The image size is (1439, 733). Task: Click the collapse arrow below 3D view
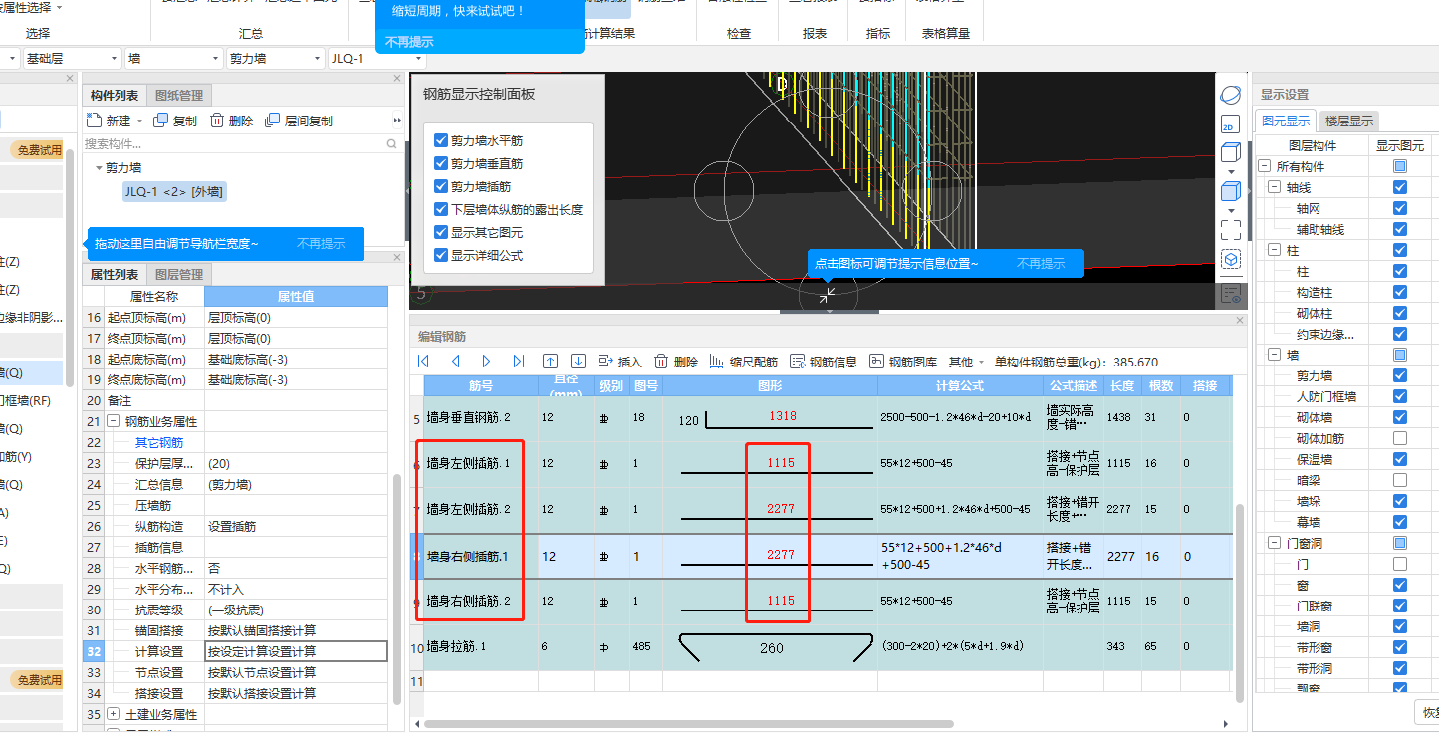pos(829,311)
